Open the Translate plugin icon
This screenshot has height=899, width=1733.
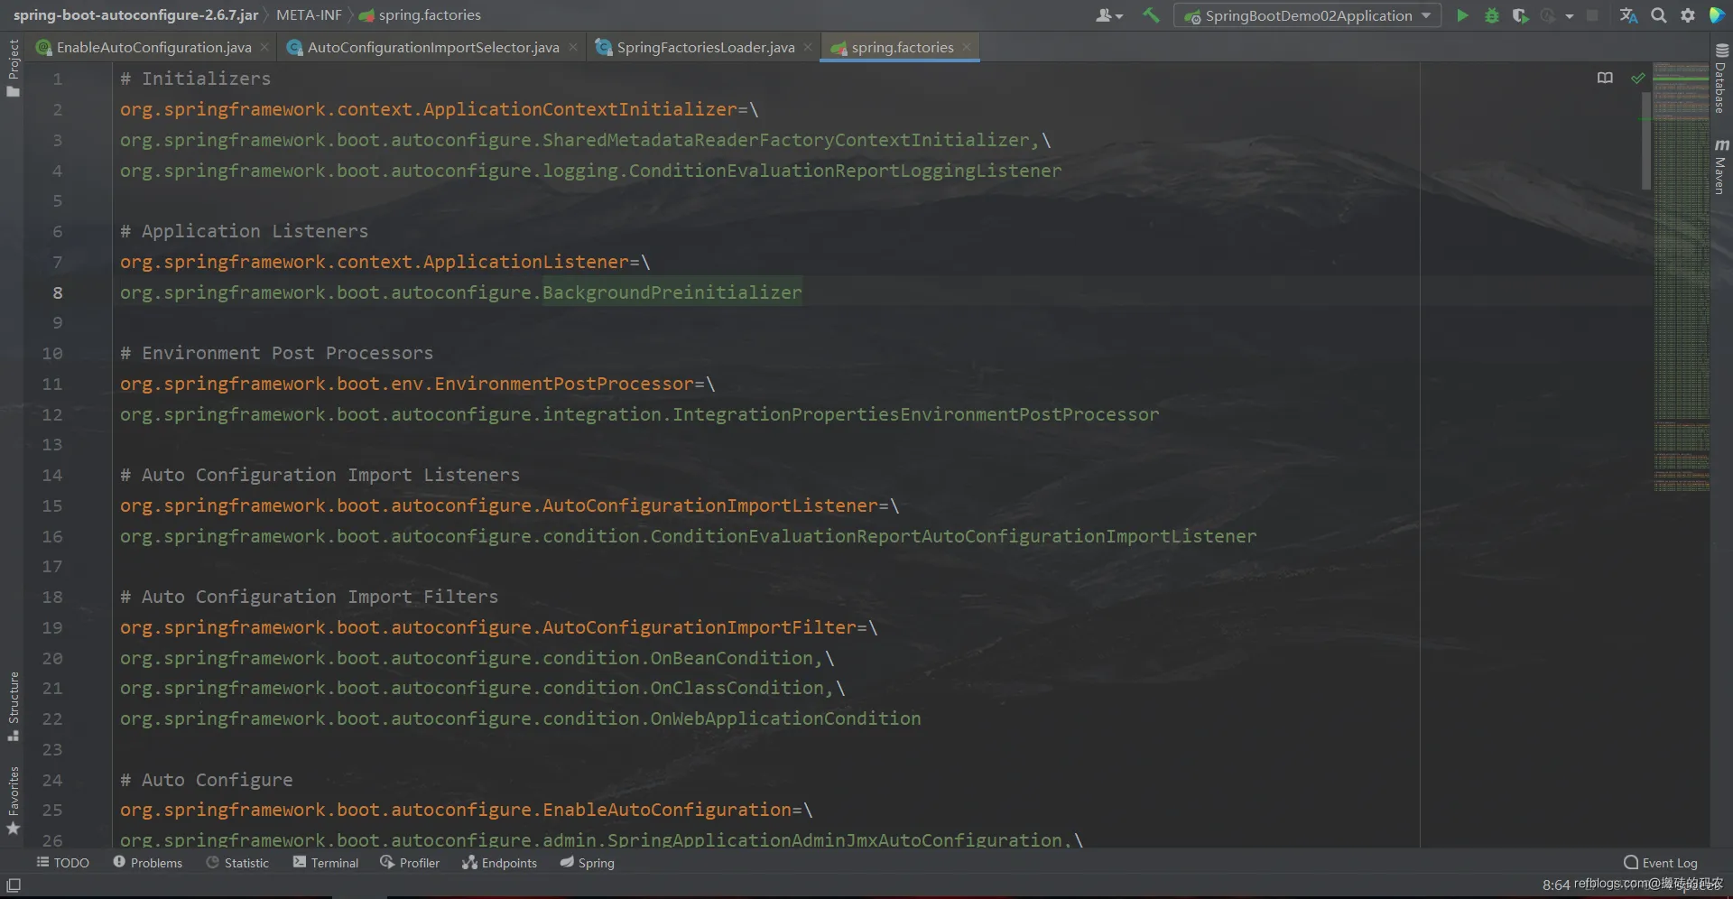tap(1628, 15)
